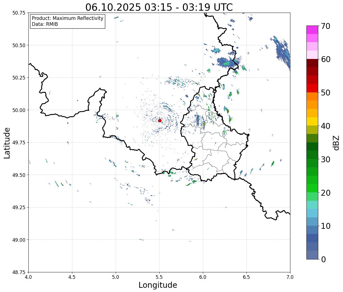Click the latitude tick label 49.75
343x292 pixels.
click(x=19, y=143)
